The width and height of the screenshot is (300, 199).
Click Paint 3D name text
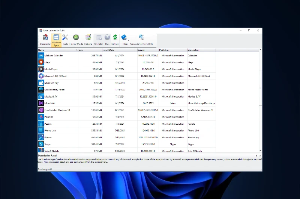pos(49,117)
